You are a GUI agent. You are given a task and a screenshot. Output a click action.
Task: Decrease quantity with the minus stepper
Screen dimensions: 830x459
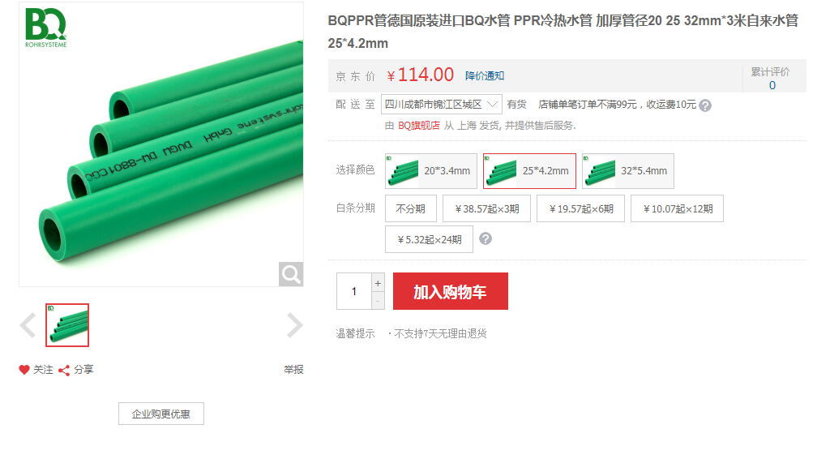pos(378,301)
